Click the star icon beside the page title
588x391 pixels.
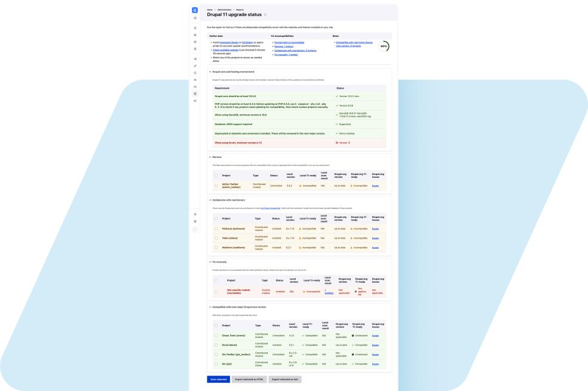tap(265, 15)
